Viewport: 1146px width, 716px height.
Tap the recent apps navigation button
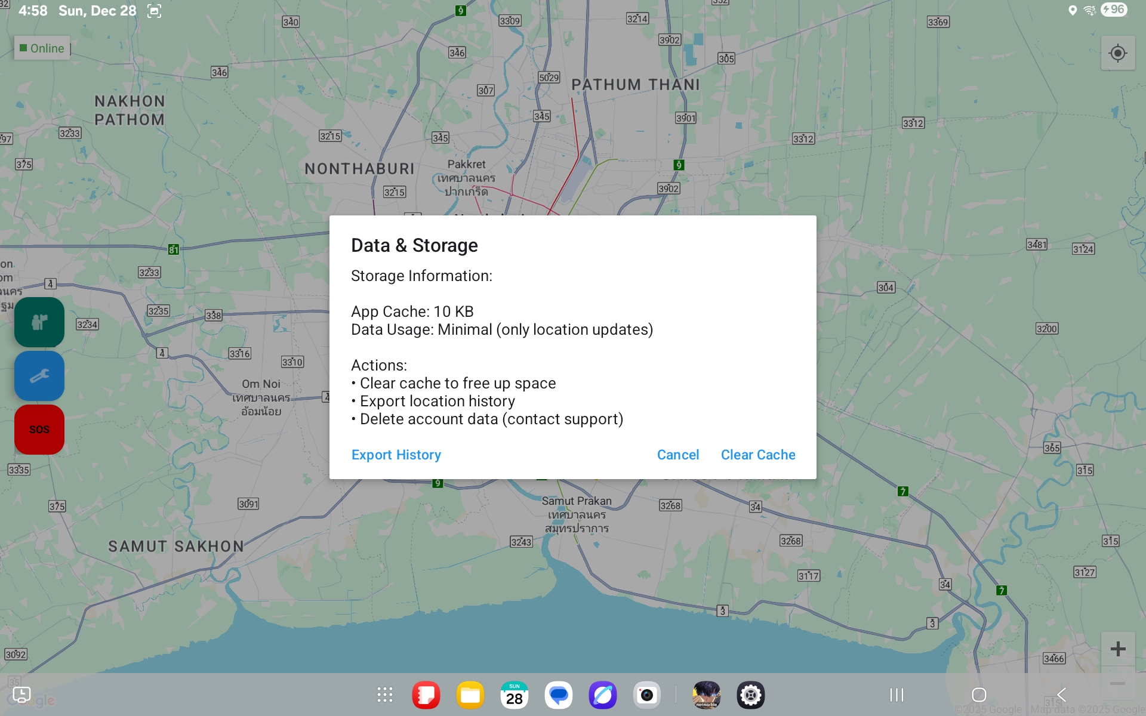[x=897, y=695]
